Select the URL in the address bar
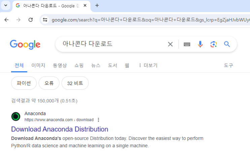This screenshot has height=158, width=250. click(150, 20)
